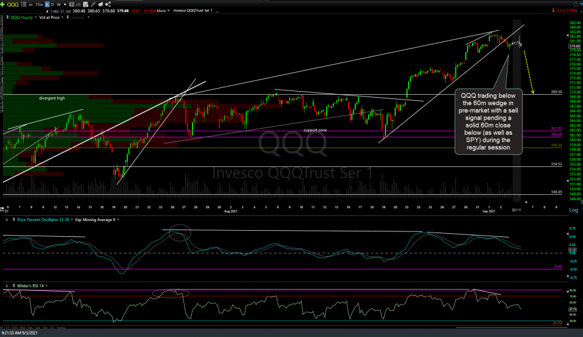Click the white triangle marker above date axis

coord(526,202)
